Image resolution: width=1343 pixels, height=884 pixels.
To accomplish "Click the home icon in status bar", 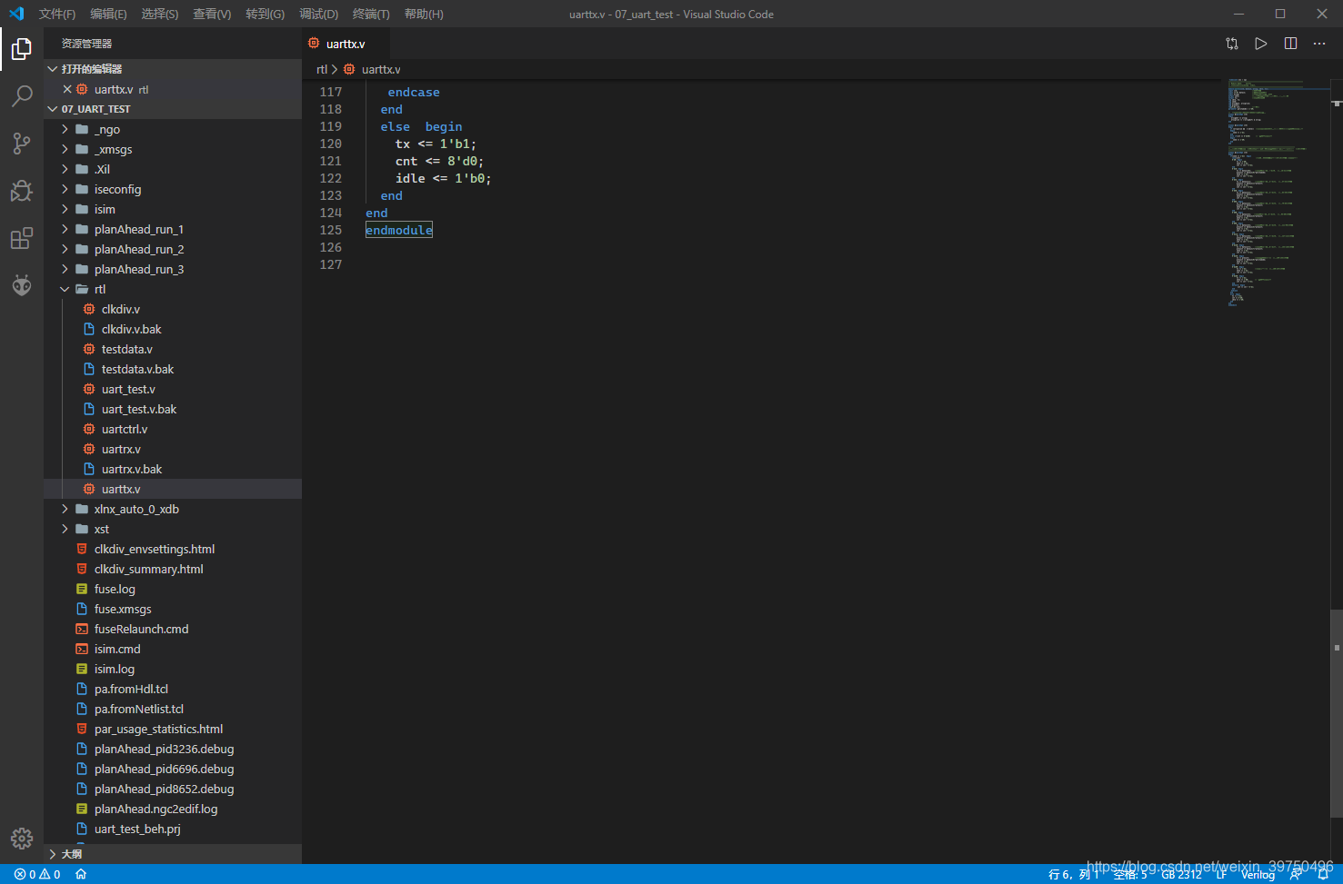I will [81, 874].
